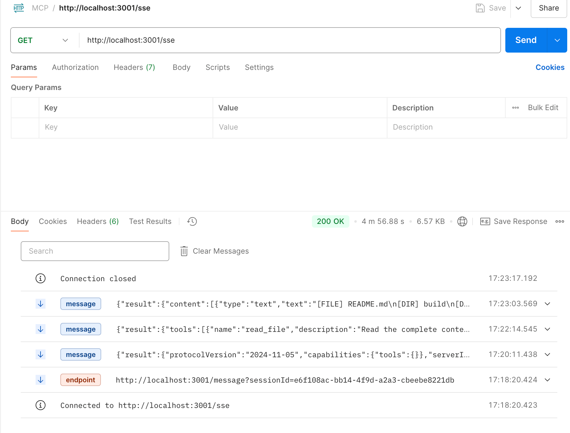Click the Save floppy disk icon

point(480,8)
